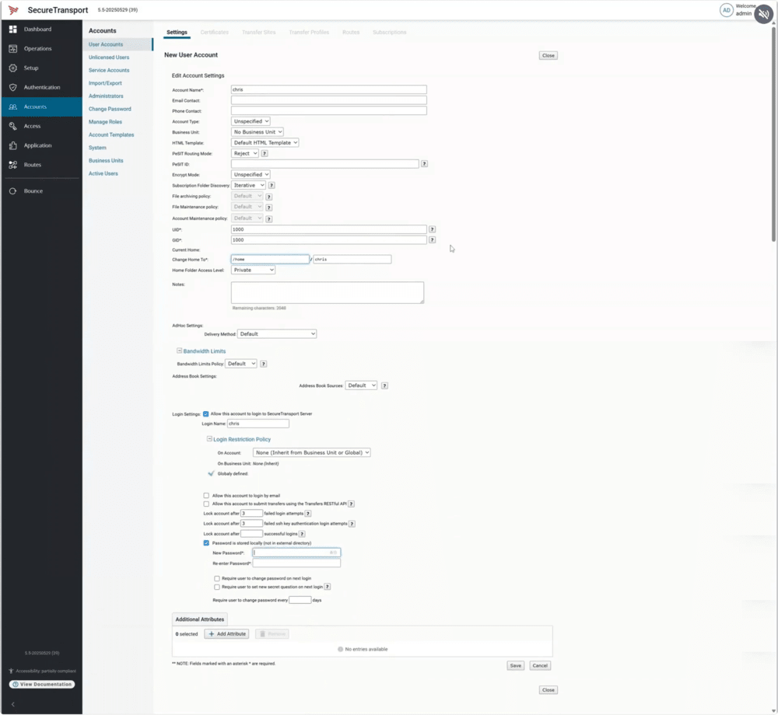Toggle allow account login to SecureTransport Server
The height and width of the screenshot is (715, 778).
click(206, 414)
